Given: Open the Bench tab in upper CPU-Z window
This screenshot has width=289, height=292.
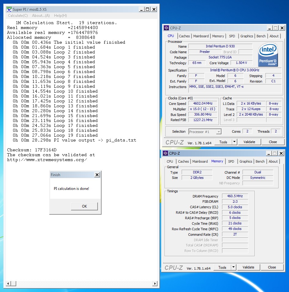Looking at the screenshot, I should (261, 36).
